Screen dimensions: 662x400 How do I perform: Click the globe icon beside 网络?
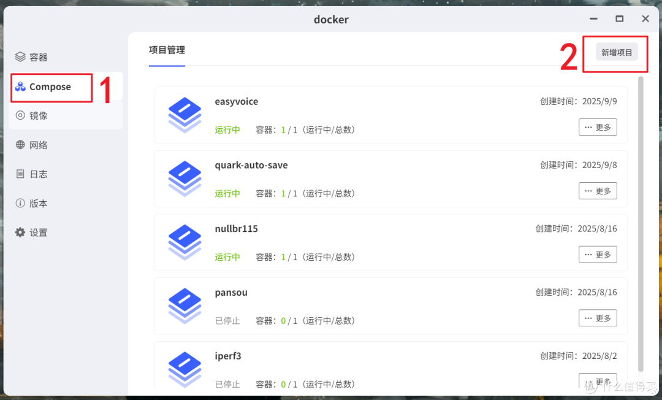pyautogui.click(x=20, y=144)
